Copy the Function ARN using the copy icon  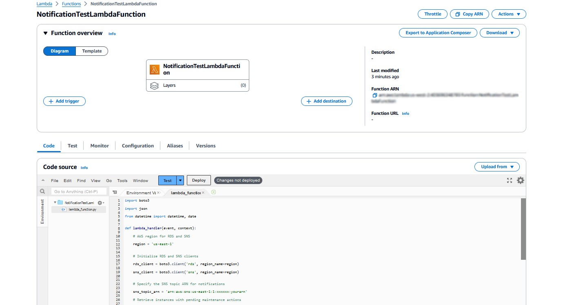pyautogui.click(x=375, y=95)
